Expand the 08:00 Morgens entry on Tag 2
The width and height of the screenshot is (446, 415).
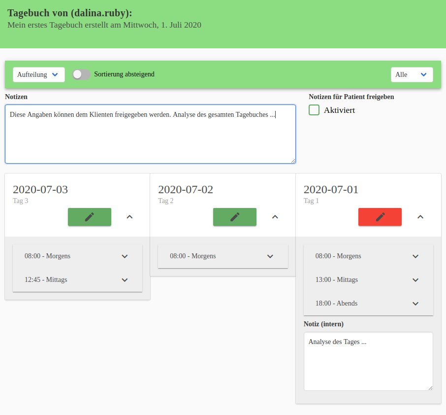(x=270, y=256)
